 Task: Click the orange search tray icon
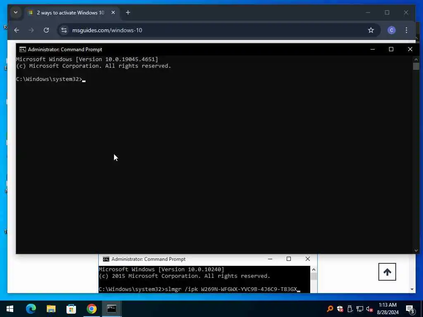(330, 309)
